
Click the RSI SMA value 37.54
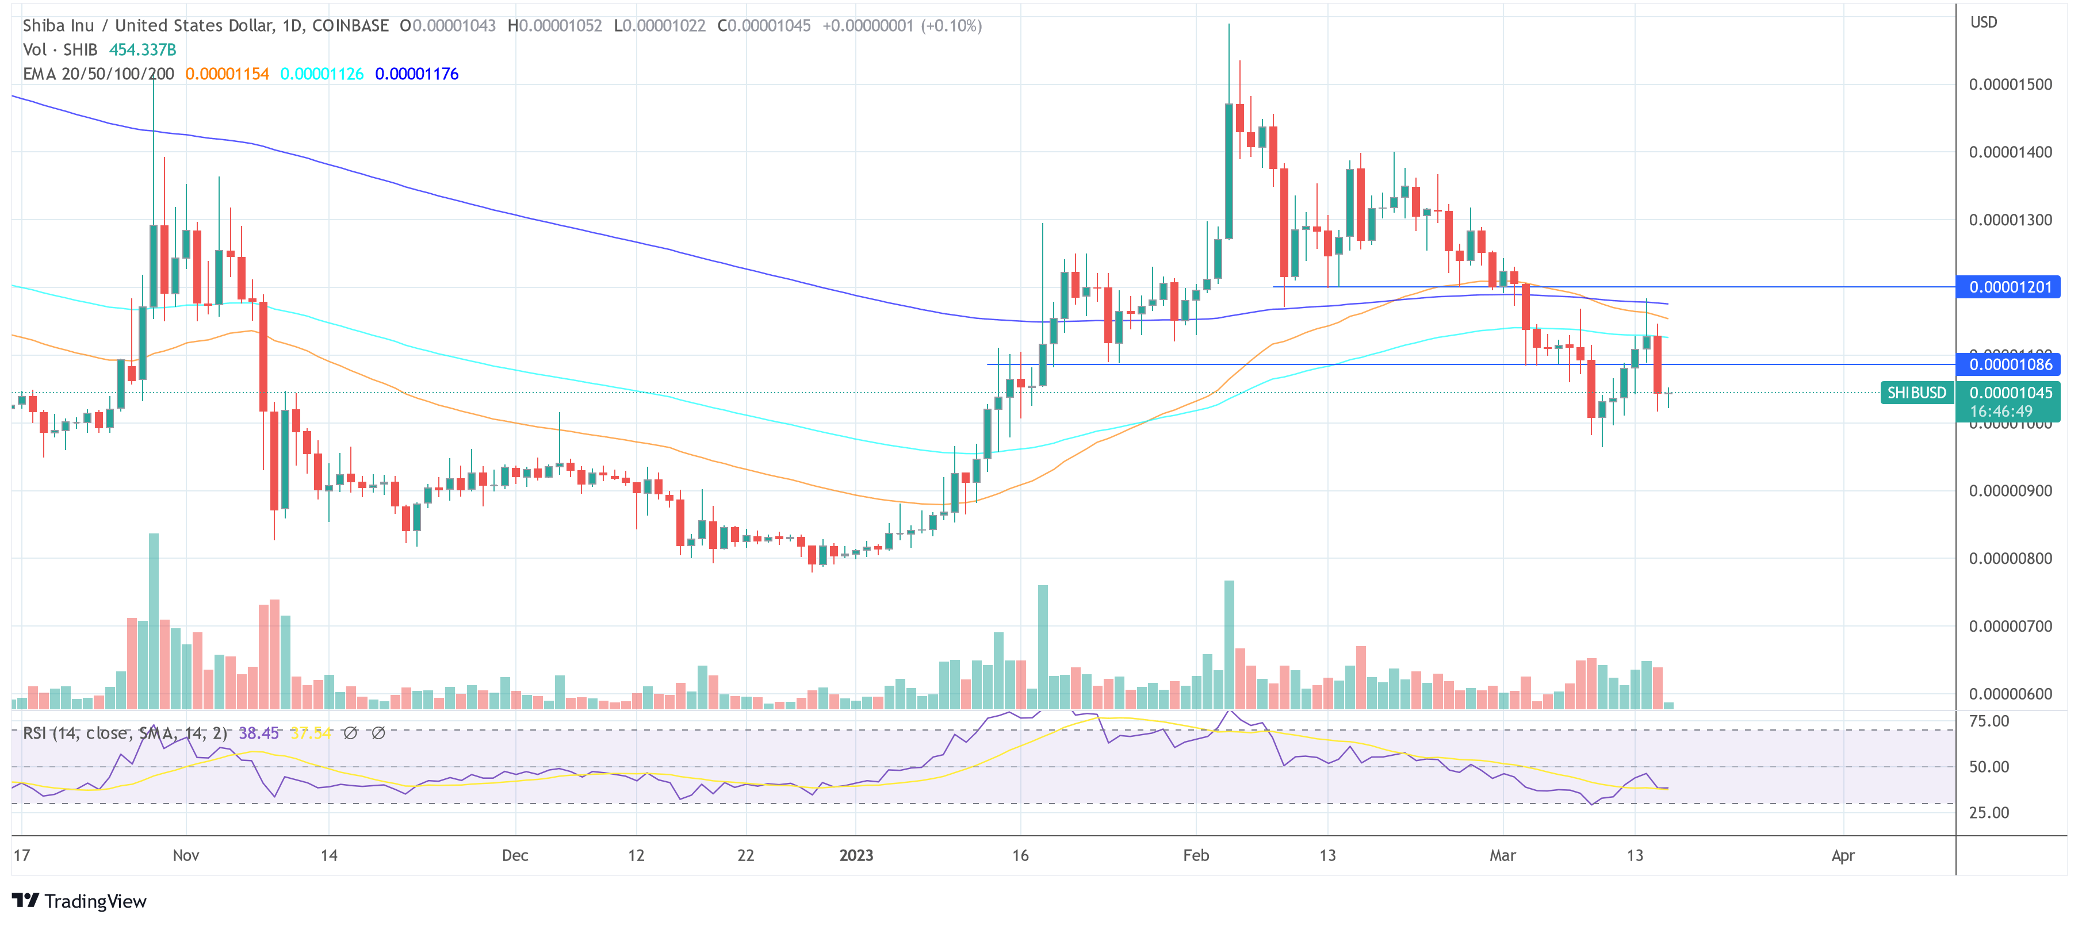[x=311, y=733]
